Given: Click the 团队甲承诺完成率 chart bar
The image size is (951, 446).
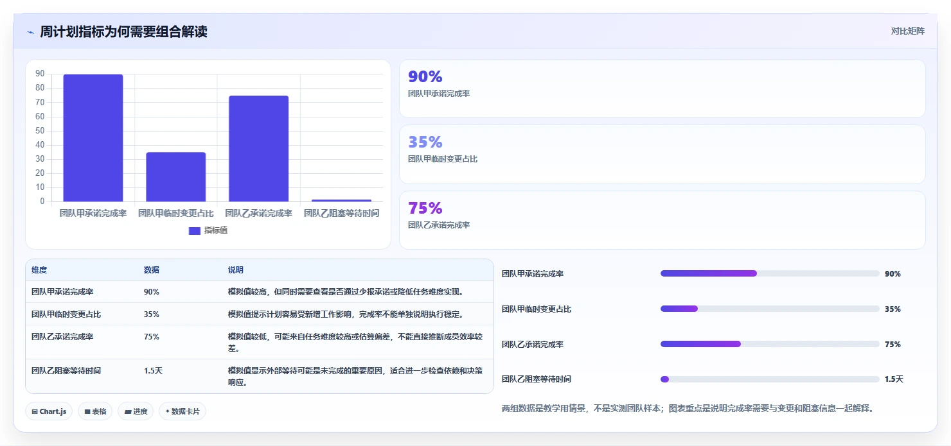Looking at the screenshot, I should tap(93, 138).
